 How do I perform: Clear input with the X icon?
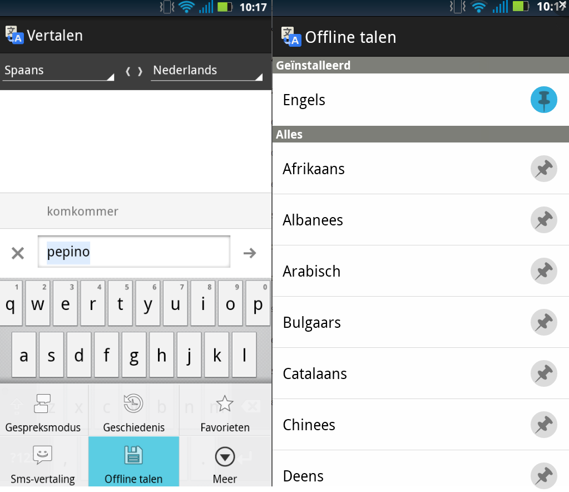[18, 253]
